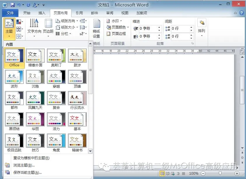Image resolution: width=246 pixels, height=179 pixels.
Task: Select the 沉稳 theme
Action: pyautogui.click(x=35, y=79)
